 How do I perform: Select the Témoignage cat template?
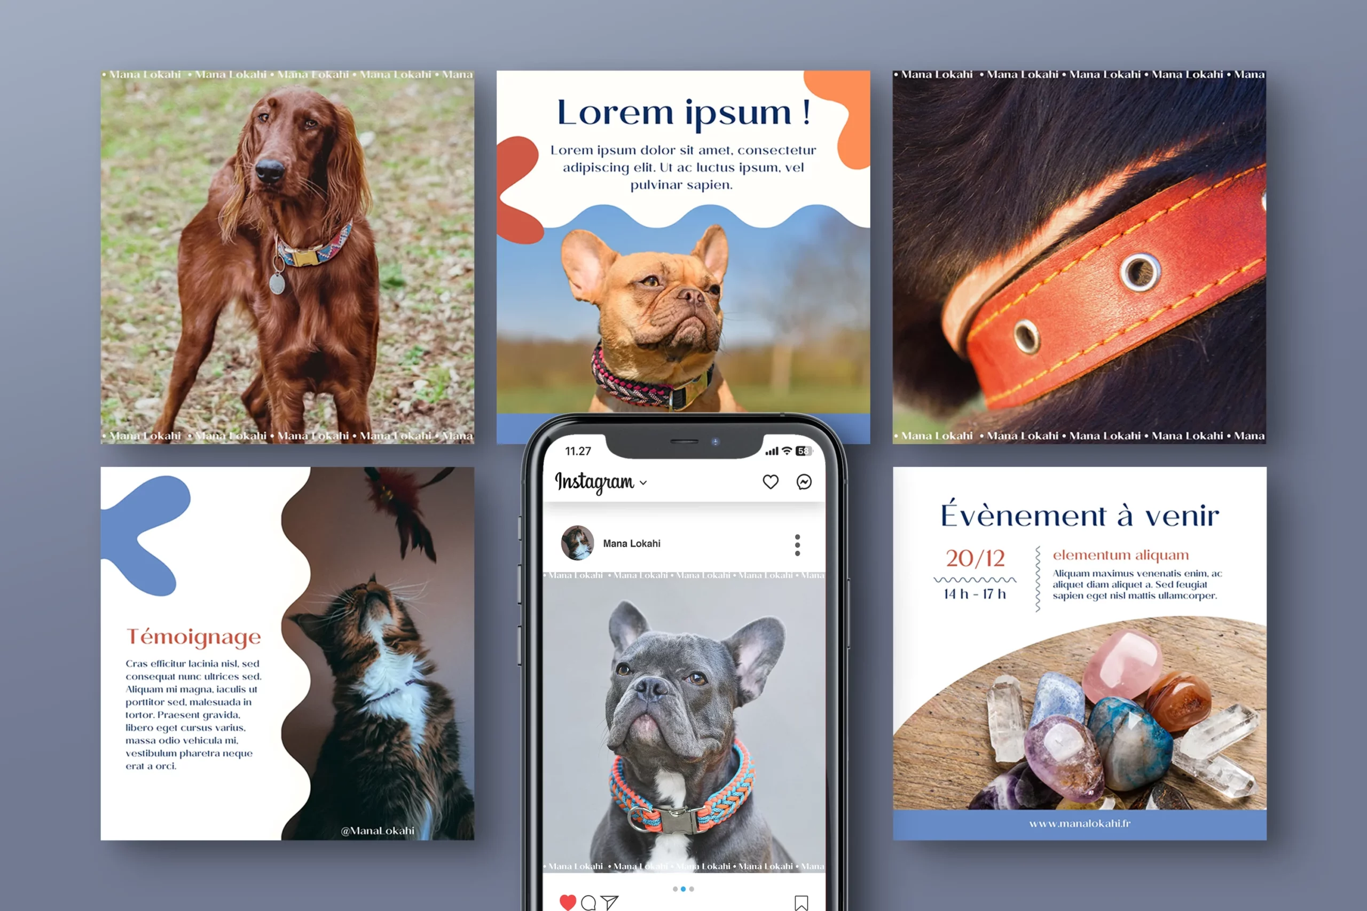(288, 651)
